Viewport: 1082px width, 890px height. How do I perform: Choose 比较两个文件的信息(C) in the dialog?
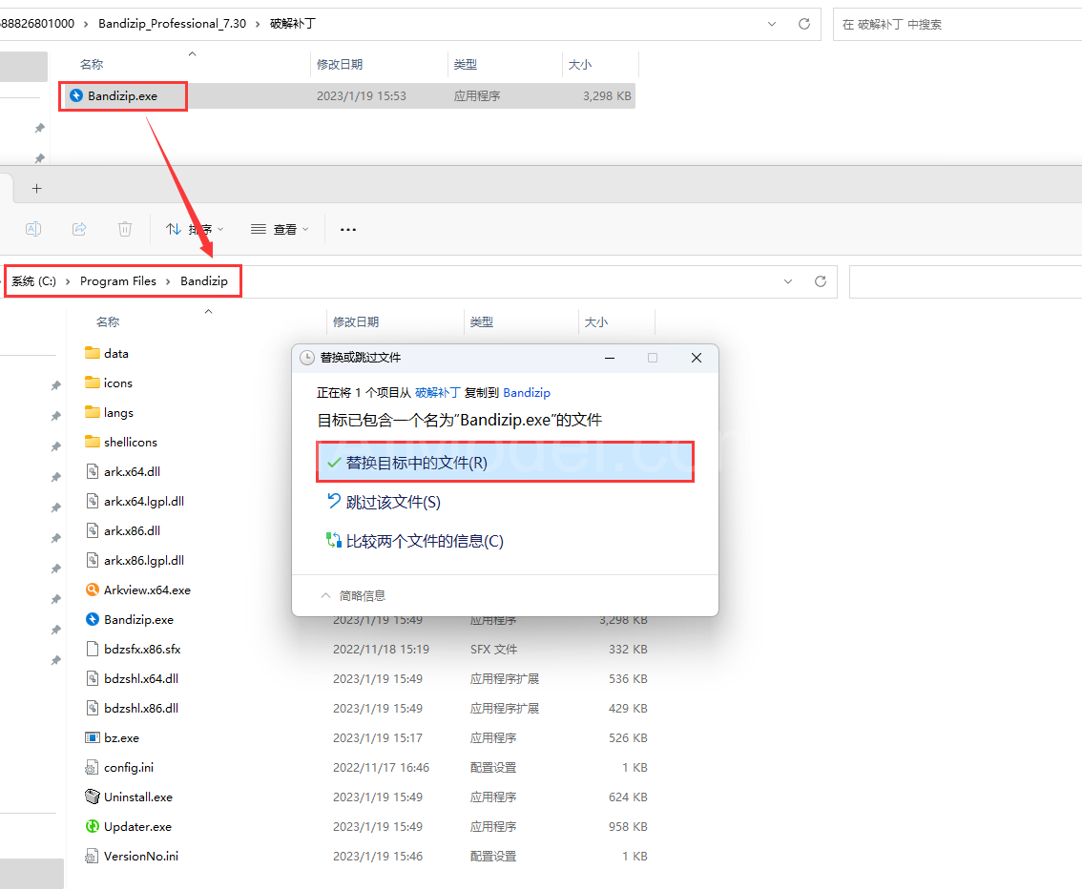tap(415, 542)
